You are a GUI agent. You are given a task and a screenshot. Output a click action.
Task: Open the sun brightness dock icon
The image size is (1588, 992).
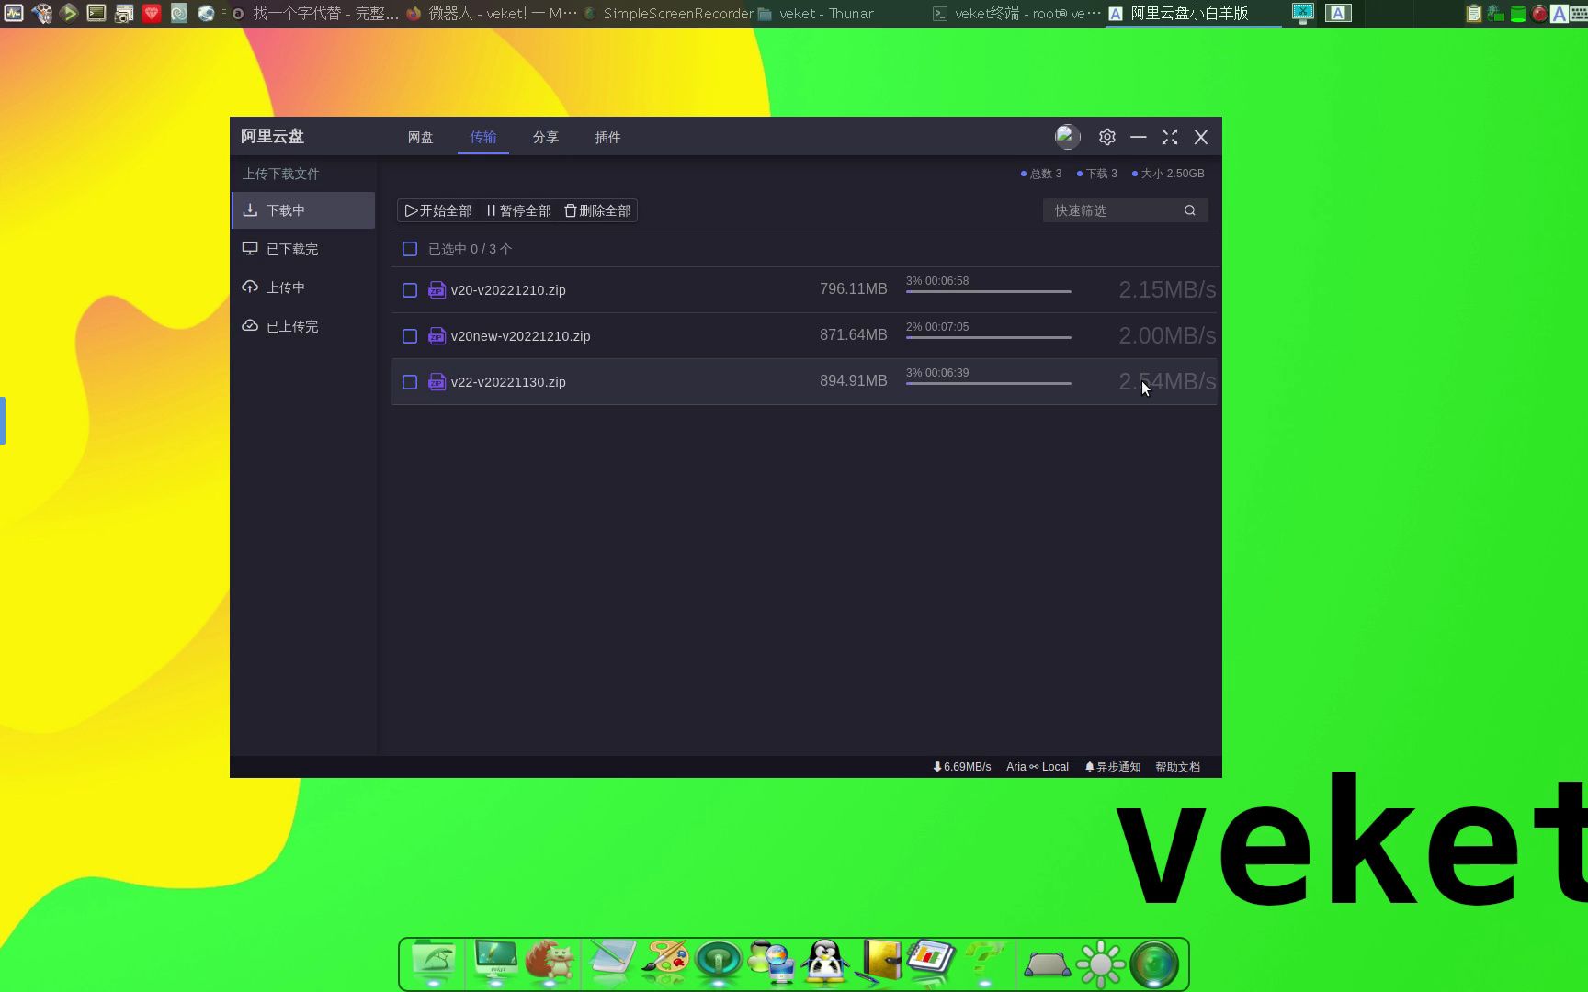[x=1100, y=964]
